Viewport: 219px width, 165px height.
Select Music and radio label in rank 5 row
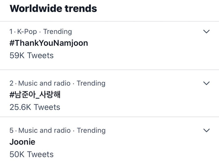44,130
